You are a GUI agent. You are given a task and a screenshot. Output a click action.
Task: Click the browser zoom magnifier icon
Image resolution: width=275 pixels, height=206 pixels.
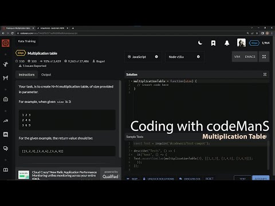(x=247, y=33)
